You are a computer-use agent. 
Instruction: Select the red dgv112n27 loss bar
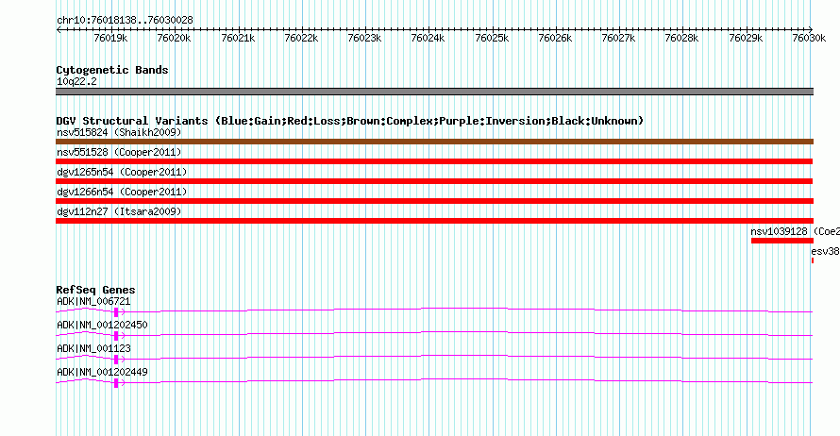[x=434, y=221]
